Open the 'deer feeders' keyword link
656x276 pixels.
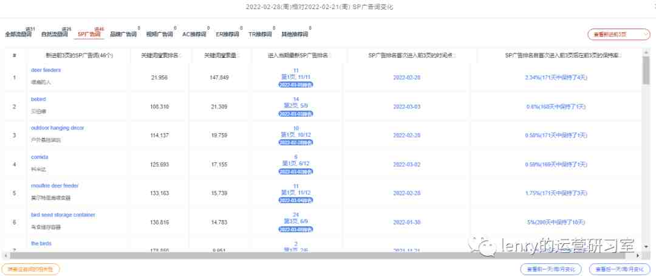46,70
